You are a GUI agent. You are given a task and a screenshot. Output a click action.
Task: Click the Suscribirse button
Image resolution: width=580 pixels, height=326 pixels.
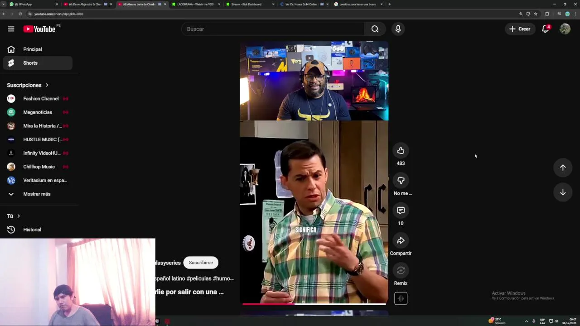(x=201, y=263)
